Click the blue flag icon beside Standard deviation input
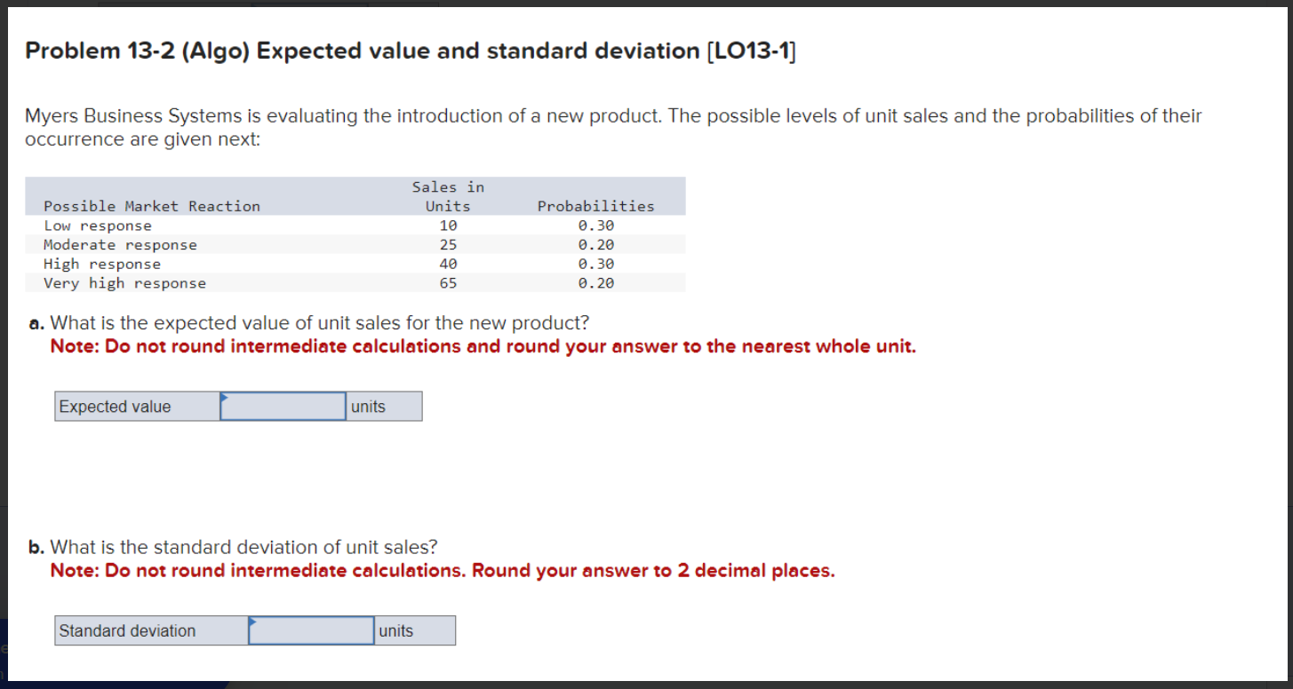 [253, 623]
